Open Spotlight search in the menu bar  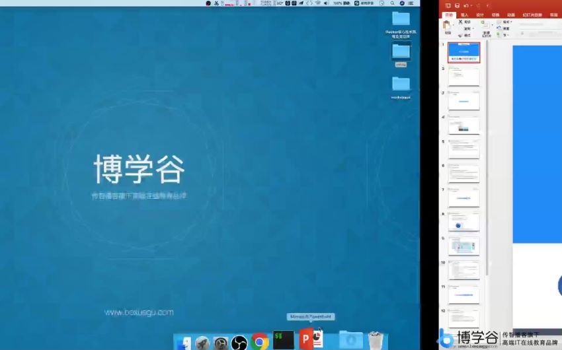393,3
